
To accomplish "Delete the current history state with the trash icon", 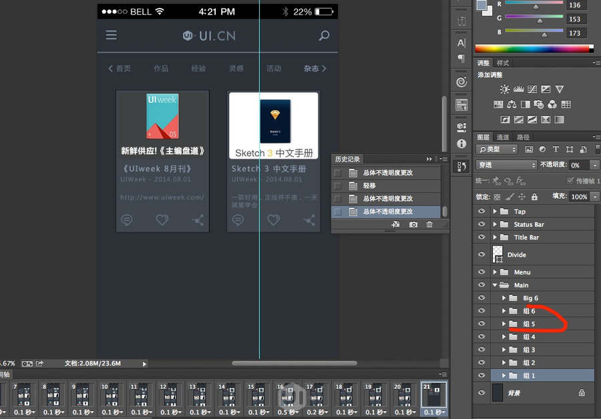I will coord(429,225).
